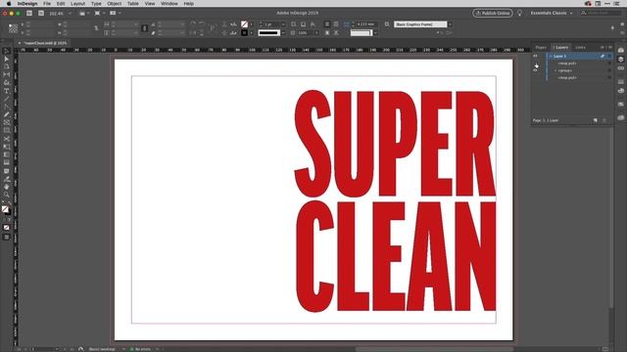Open the Layout menu
The height and width of the screenshot is (352, 627).
coord(77,4)
